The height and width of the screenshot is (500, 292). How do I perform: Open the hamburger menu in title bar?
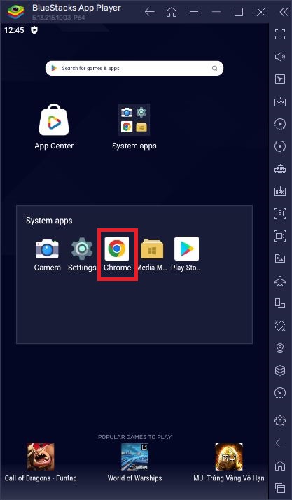[194, 12]
